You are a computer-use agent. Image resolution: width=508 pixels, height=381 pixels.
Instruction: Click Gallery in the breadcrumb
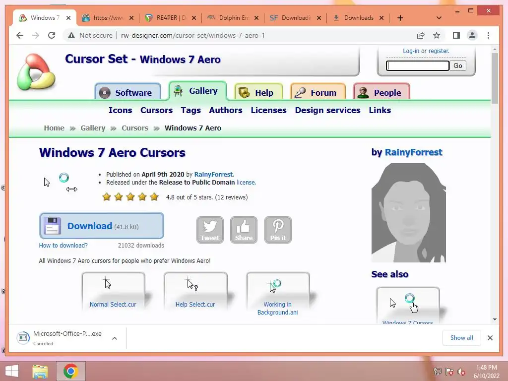point(93,128)
